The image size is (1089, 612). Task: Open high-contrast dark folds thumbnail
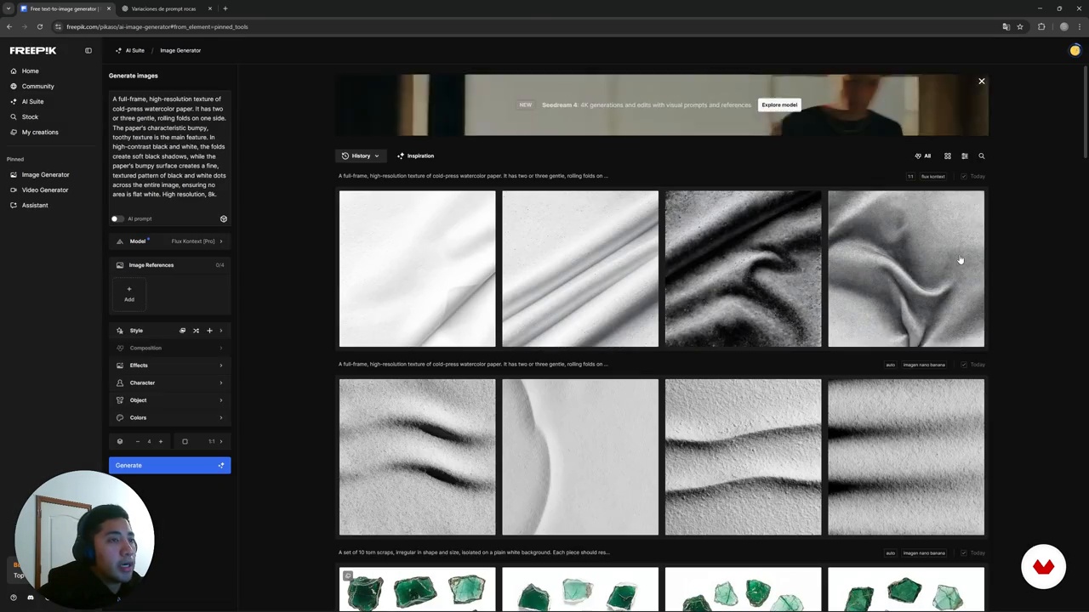click(x=743, y=269)
